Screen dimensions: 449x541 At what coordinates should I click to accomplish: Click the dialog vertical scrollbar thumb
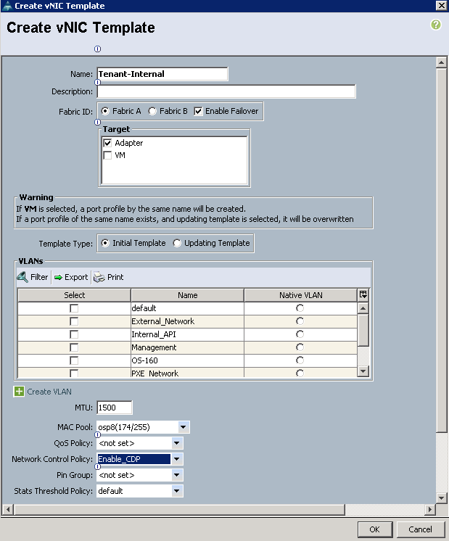click(442, 249)
